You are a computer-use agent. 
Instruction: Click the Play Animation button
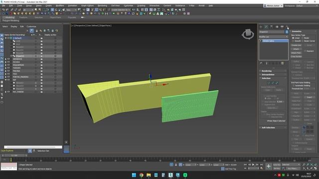point(253,165)
